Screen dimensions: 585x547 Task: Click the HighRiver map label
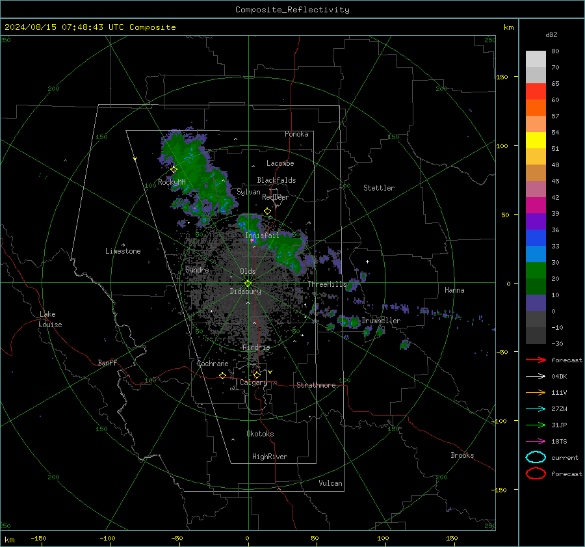point(270,457)
